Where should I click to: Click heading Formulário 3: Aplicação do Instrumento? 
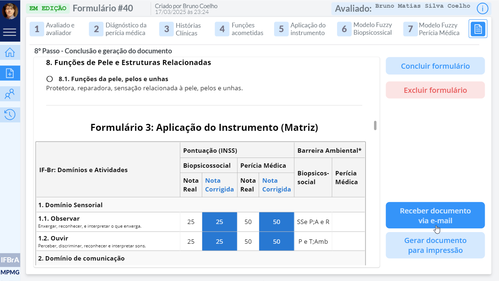pyautogui.click(x=204, y=128)
